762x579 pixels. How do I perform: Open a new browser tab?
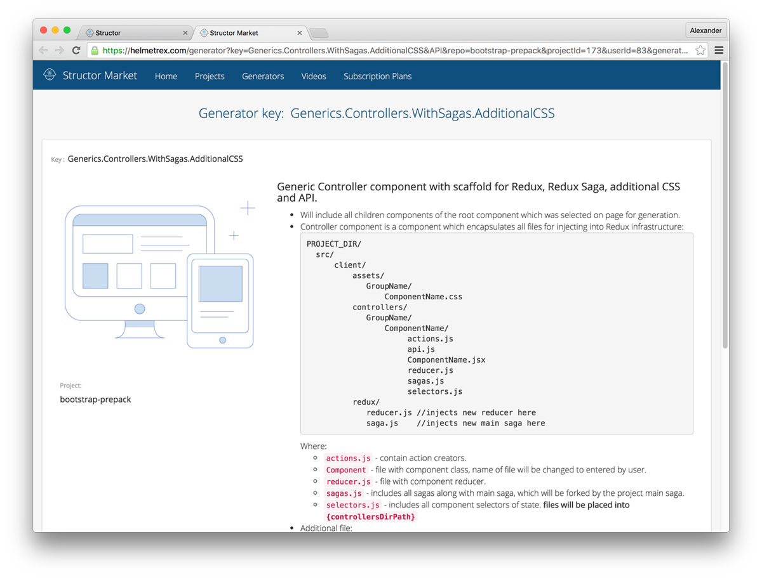319,33
